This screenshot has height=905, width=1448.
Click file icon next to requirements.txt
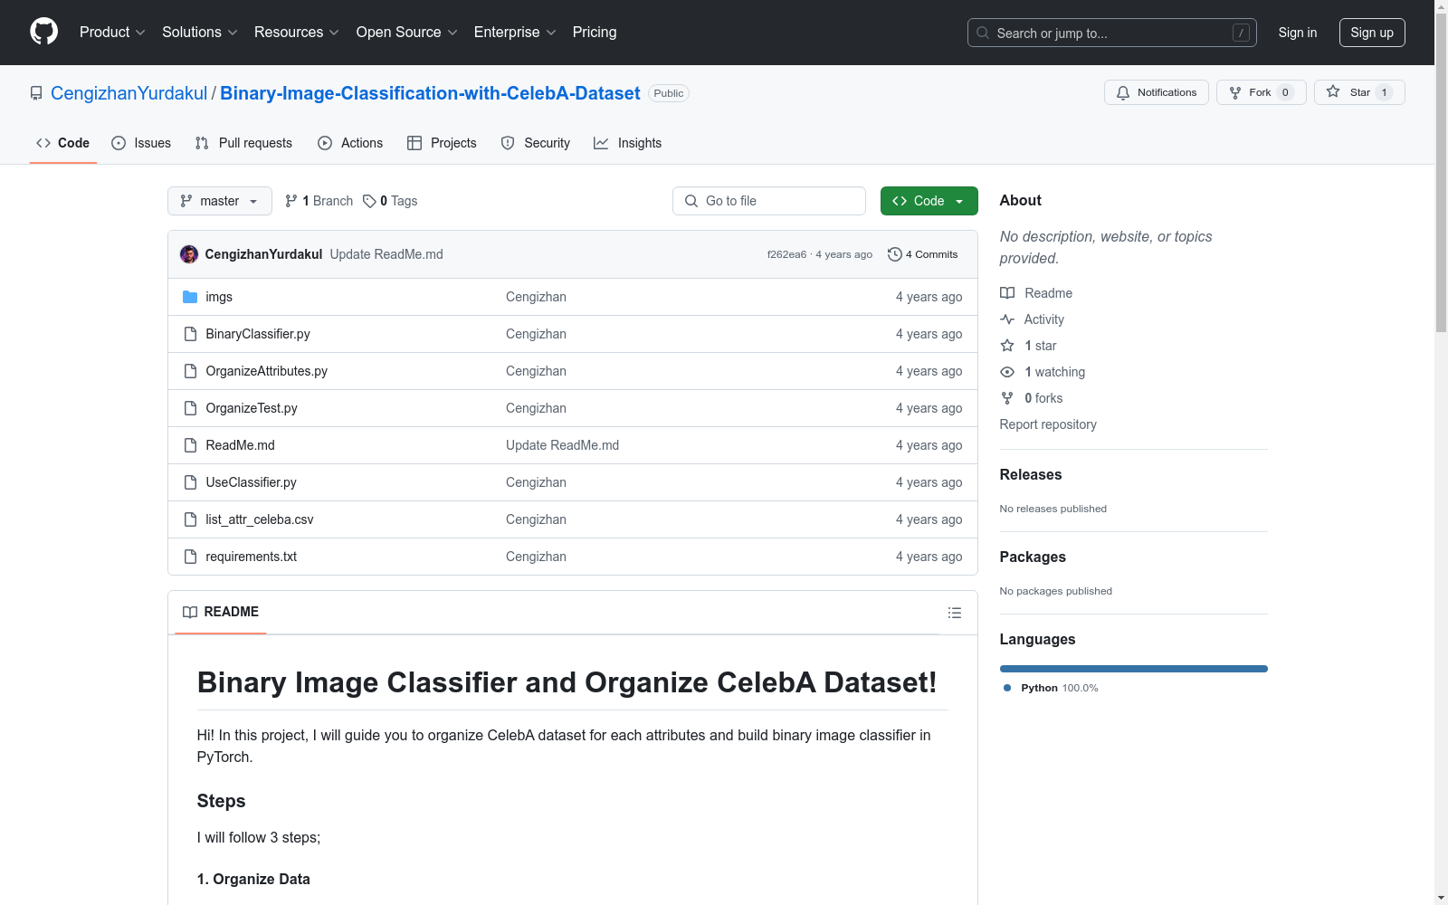tap(190, 557)
